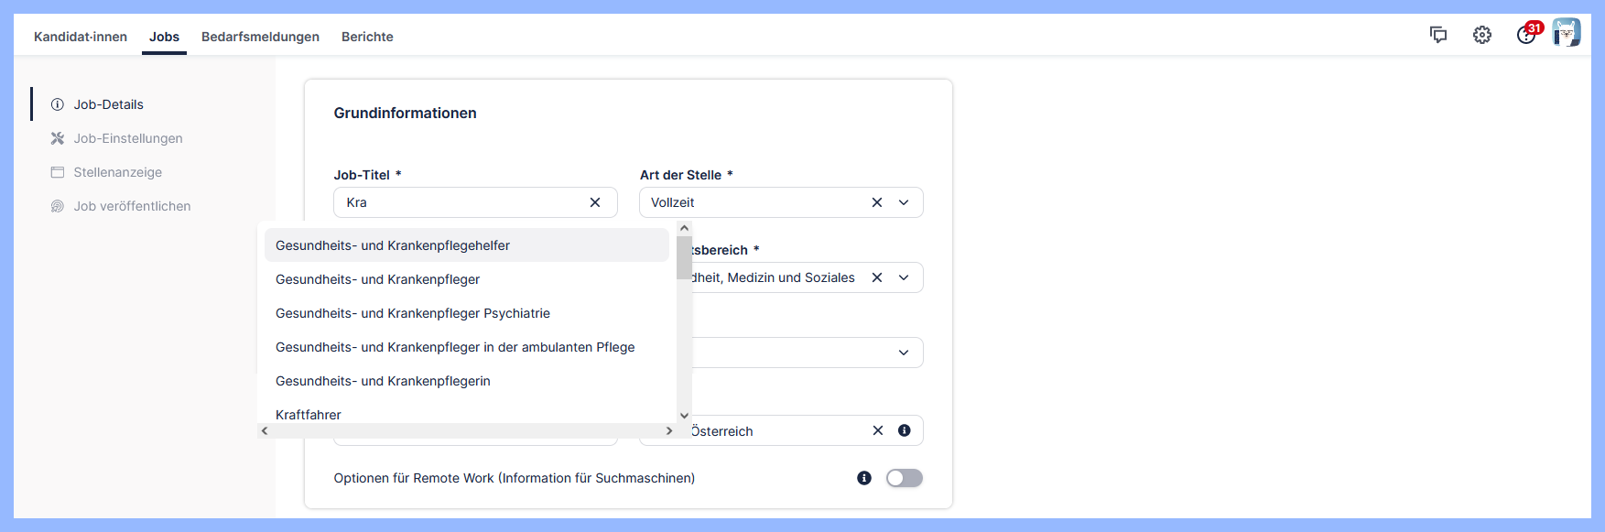Go to Job-Einstellungen in sidebar
Screen dimensions: 1605x532
[128, 138]
